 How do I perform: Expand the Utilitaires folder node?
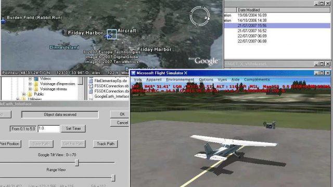click(x=17, y=99)
